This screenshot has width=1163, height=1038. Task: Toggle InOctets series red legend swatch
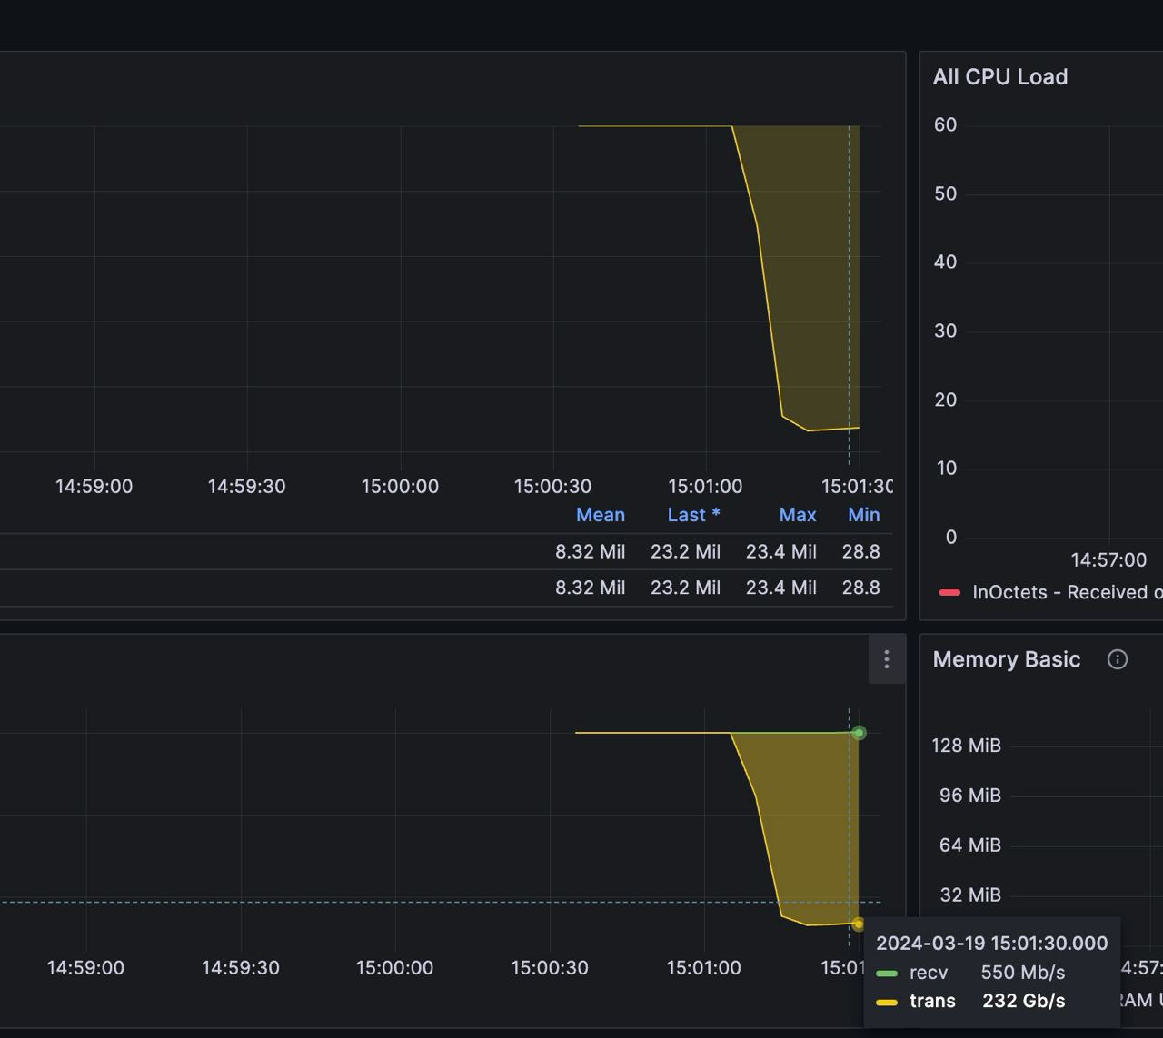pos(949,593)
